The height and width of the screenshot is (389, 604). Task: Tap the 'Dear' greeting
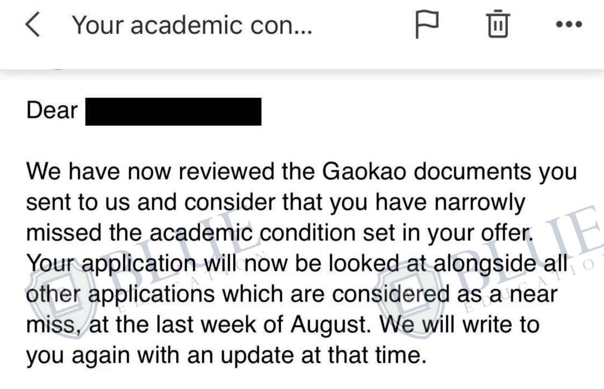tap(52, 110)
